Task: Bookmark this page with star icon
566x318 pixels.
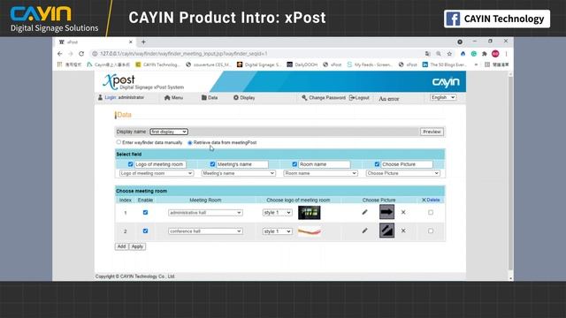Action: click(449, 54)
